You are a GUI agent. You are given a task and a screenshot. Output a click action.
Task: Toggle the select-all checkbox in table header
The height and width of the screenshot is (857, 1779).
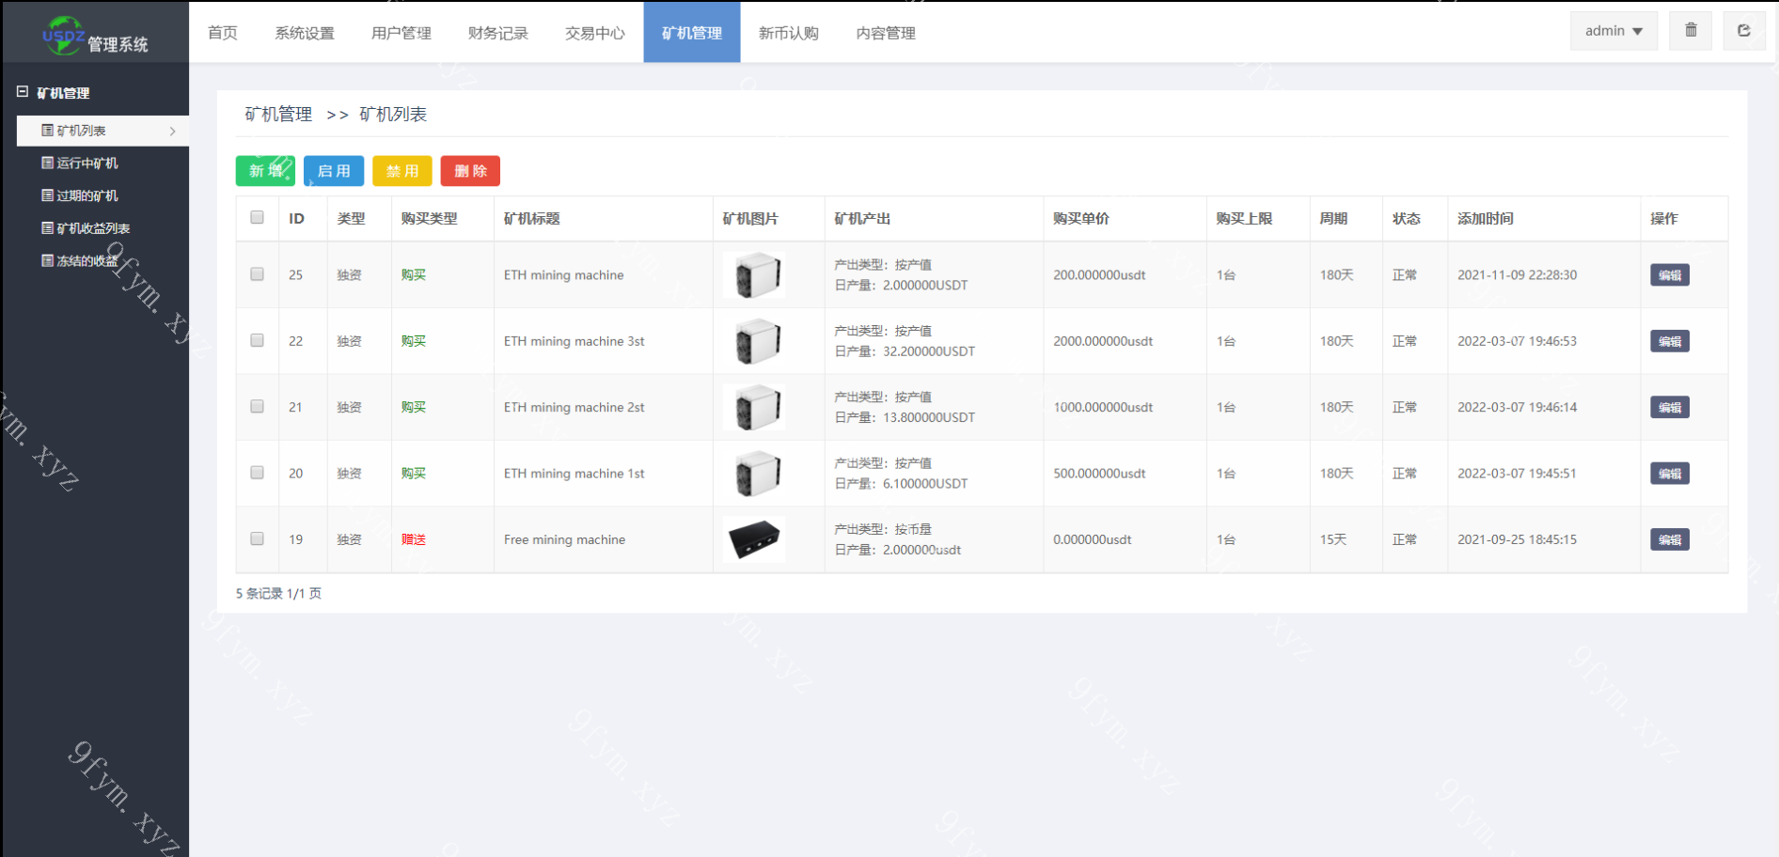tap(257, 217)
